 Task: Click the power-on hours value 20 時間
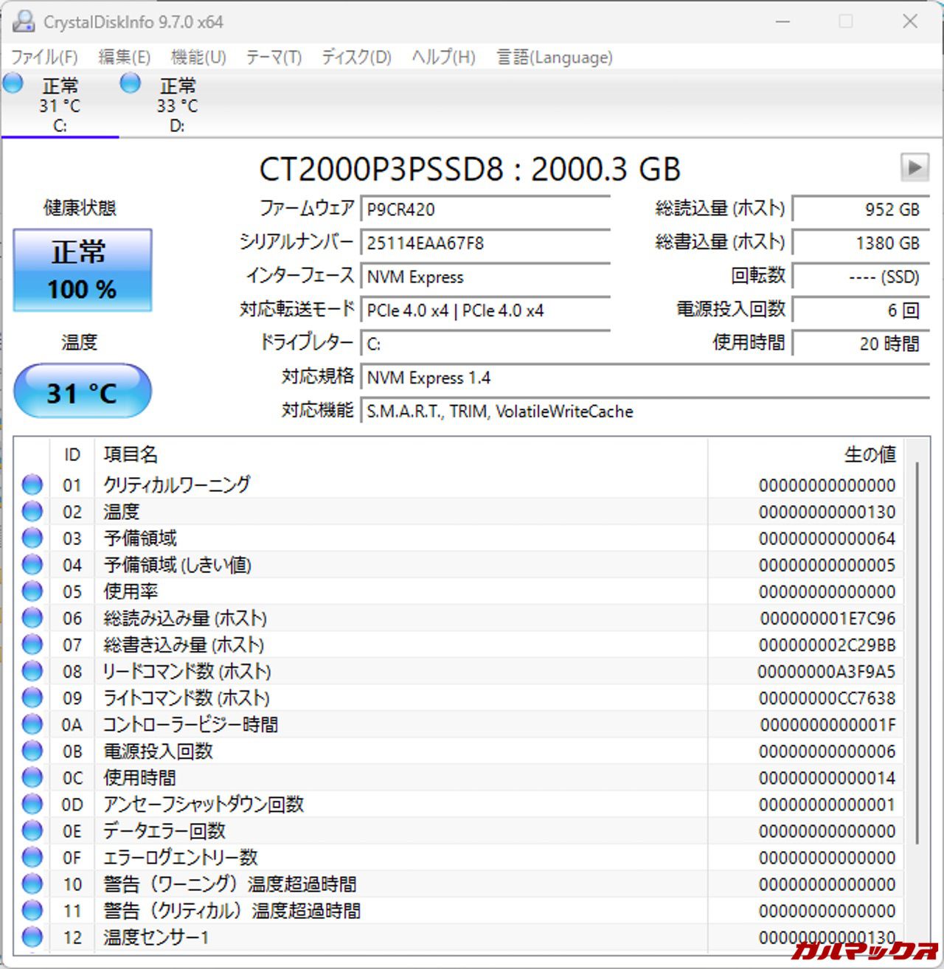[x=861, y=344]
